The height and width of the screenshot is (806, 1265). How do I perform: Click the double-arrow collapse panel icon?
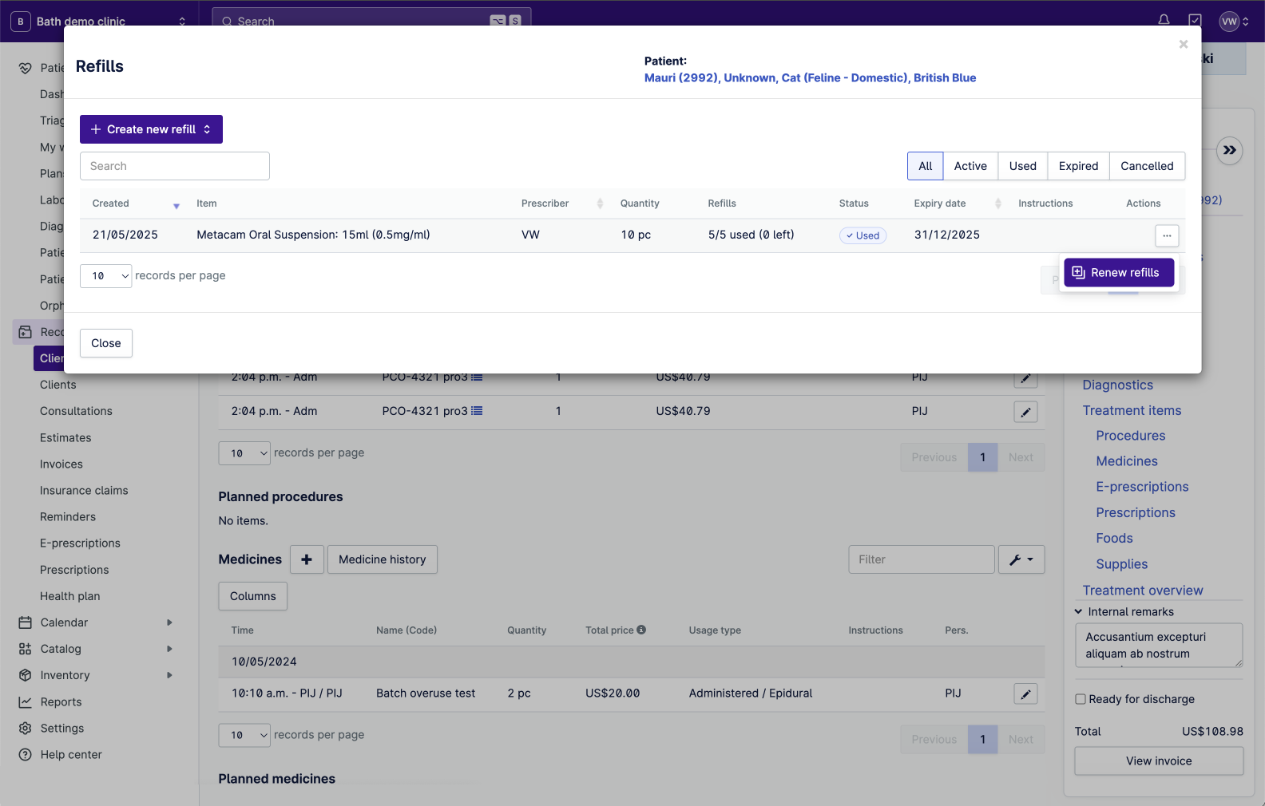click(1229, 150)
